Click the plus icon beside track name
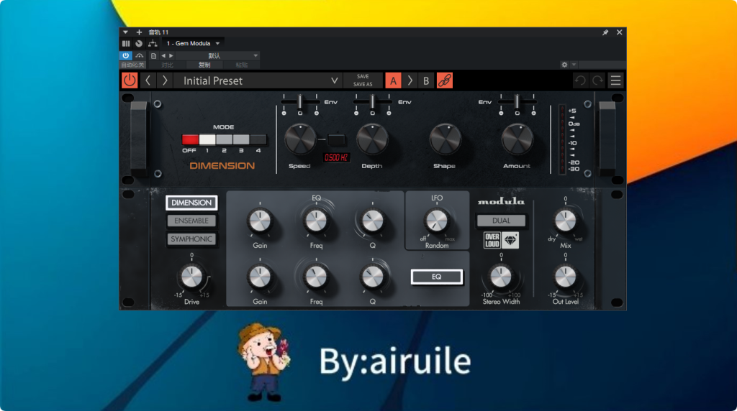 (139, 32)
